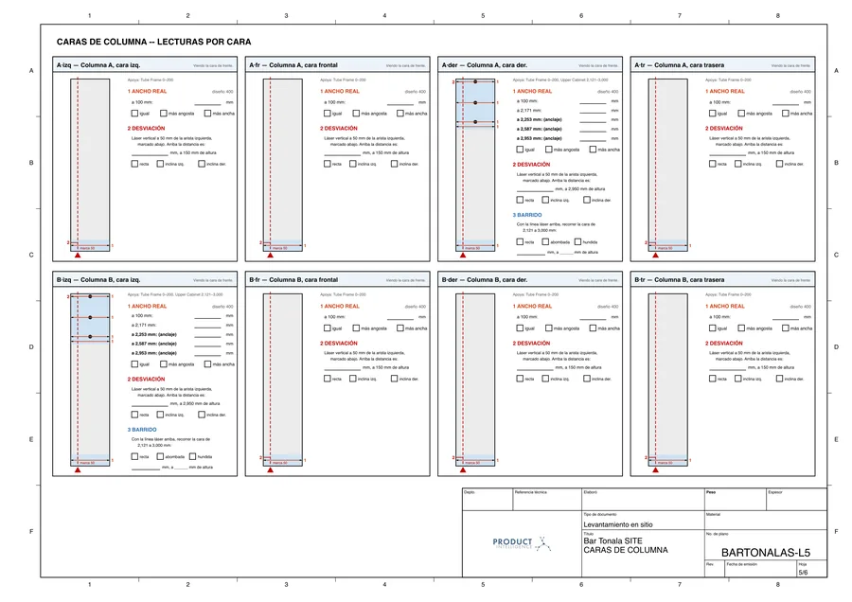Tick "hundida" in the B-izq panel
The width and height of the screenshot is (852, 602).
pyautogui.click(x=192, y=456)
